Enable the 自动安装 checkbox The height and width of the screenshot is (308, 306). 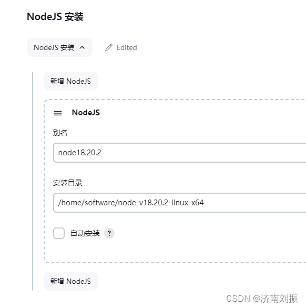tap(59, 233)
